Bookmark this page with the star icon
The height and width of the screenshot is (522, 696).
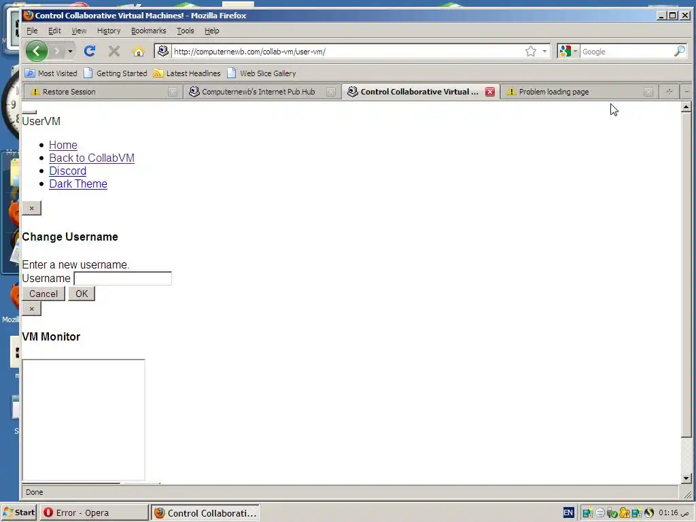(x=531, y=52)
